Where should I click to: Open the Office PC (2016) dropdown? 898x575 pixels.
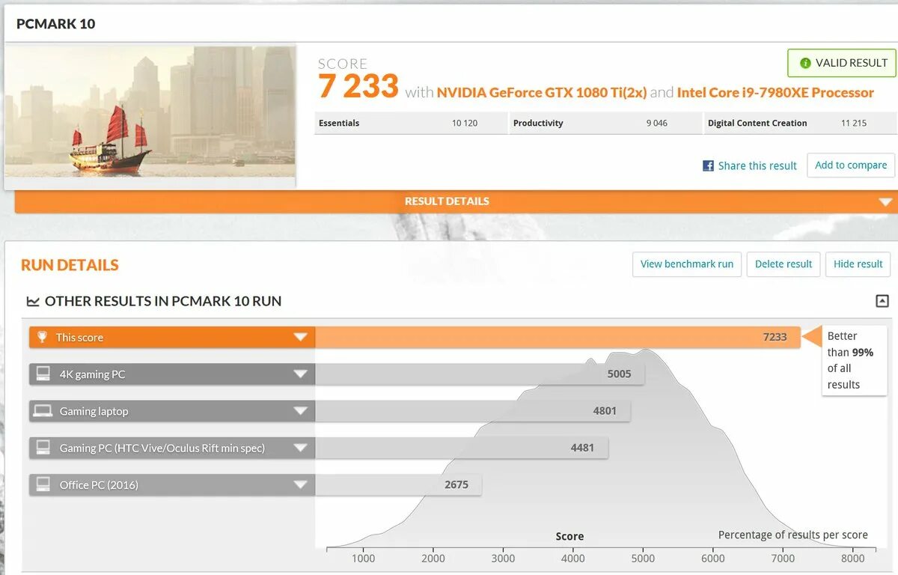302,484
